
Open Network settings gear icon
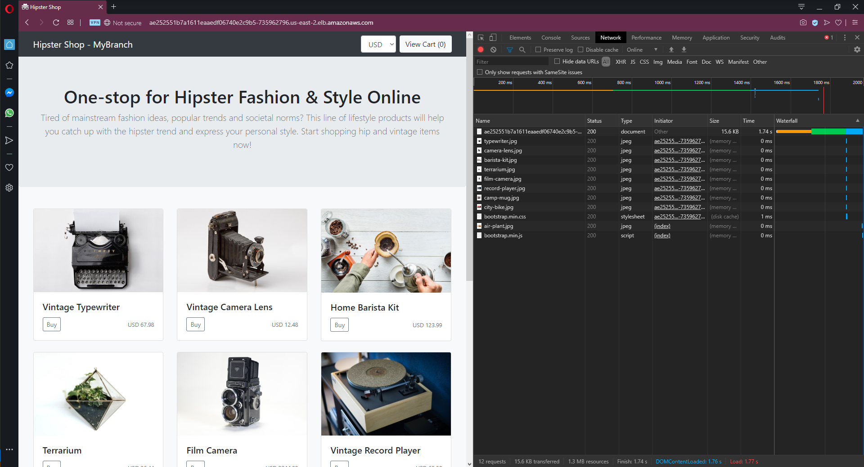[857, 50]
